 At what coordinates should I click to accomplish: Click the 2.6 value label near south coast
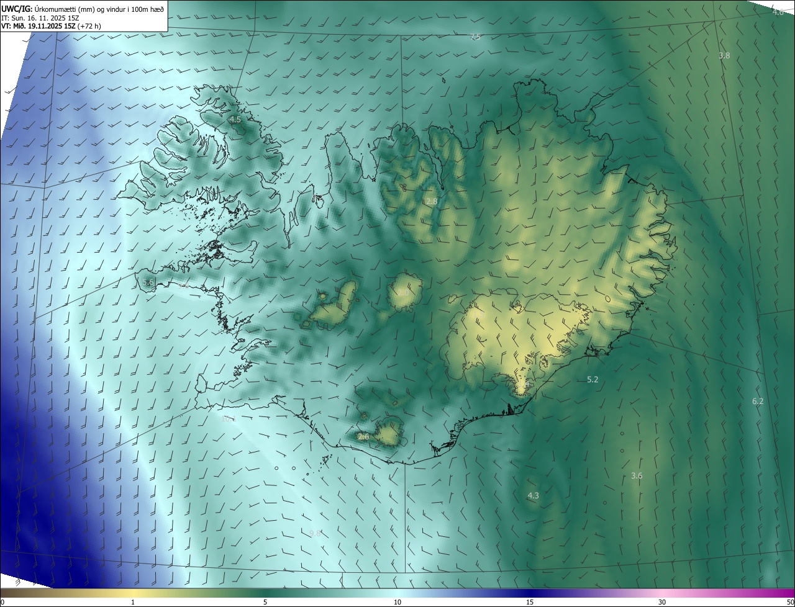[x=363, y=437]
